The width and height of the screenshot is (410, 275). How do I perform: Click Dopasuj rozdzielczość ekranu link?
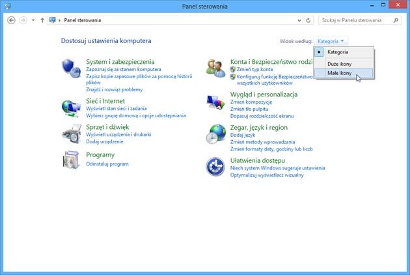pyautogui.click(x=262, y=116)
